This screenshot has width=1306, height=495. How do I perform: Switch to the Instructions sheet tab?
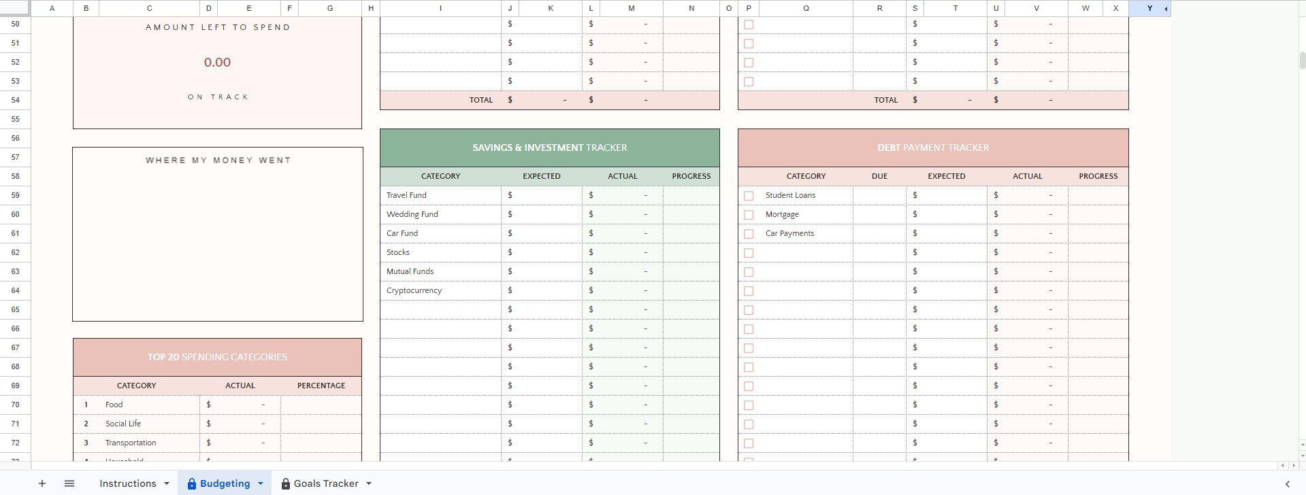pos(127,483)
